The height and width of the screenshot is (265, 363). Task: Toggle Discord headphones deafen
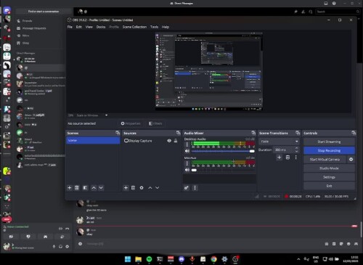[x=60, y=247]
